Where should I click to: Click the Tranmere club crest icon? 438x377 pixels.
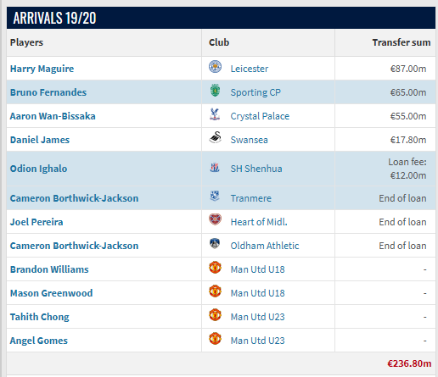(215, 196)
